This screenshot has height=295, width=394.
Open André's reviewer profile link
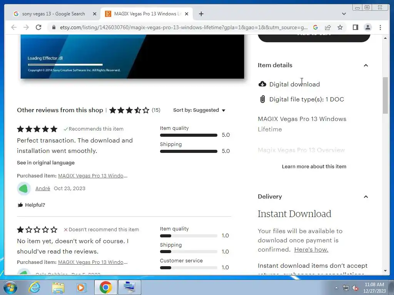click(43, 188)
